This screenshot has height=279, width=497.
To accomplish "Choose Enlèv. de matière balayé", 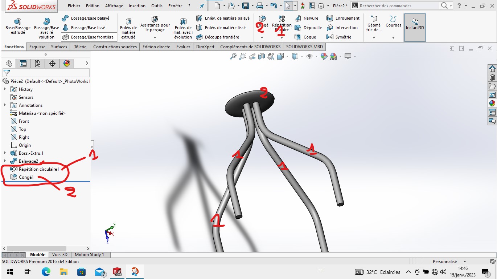I will (x=223, y=18).
